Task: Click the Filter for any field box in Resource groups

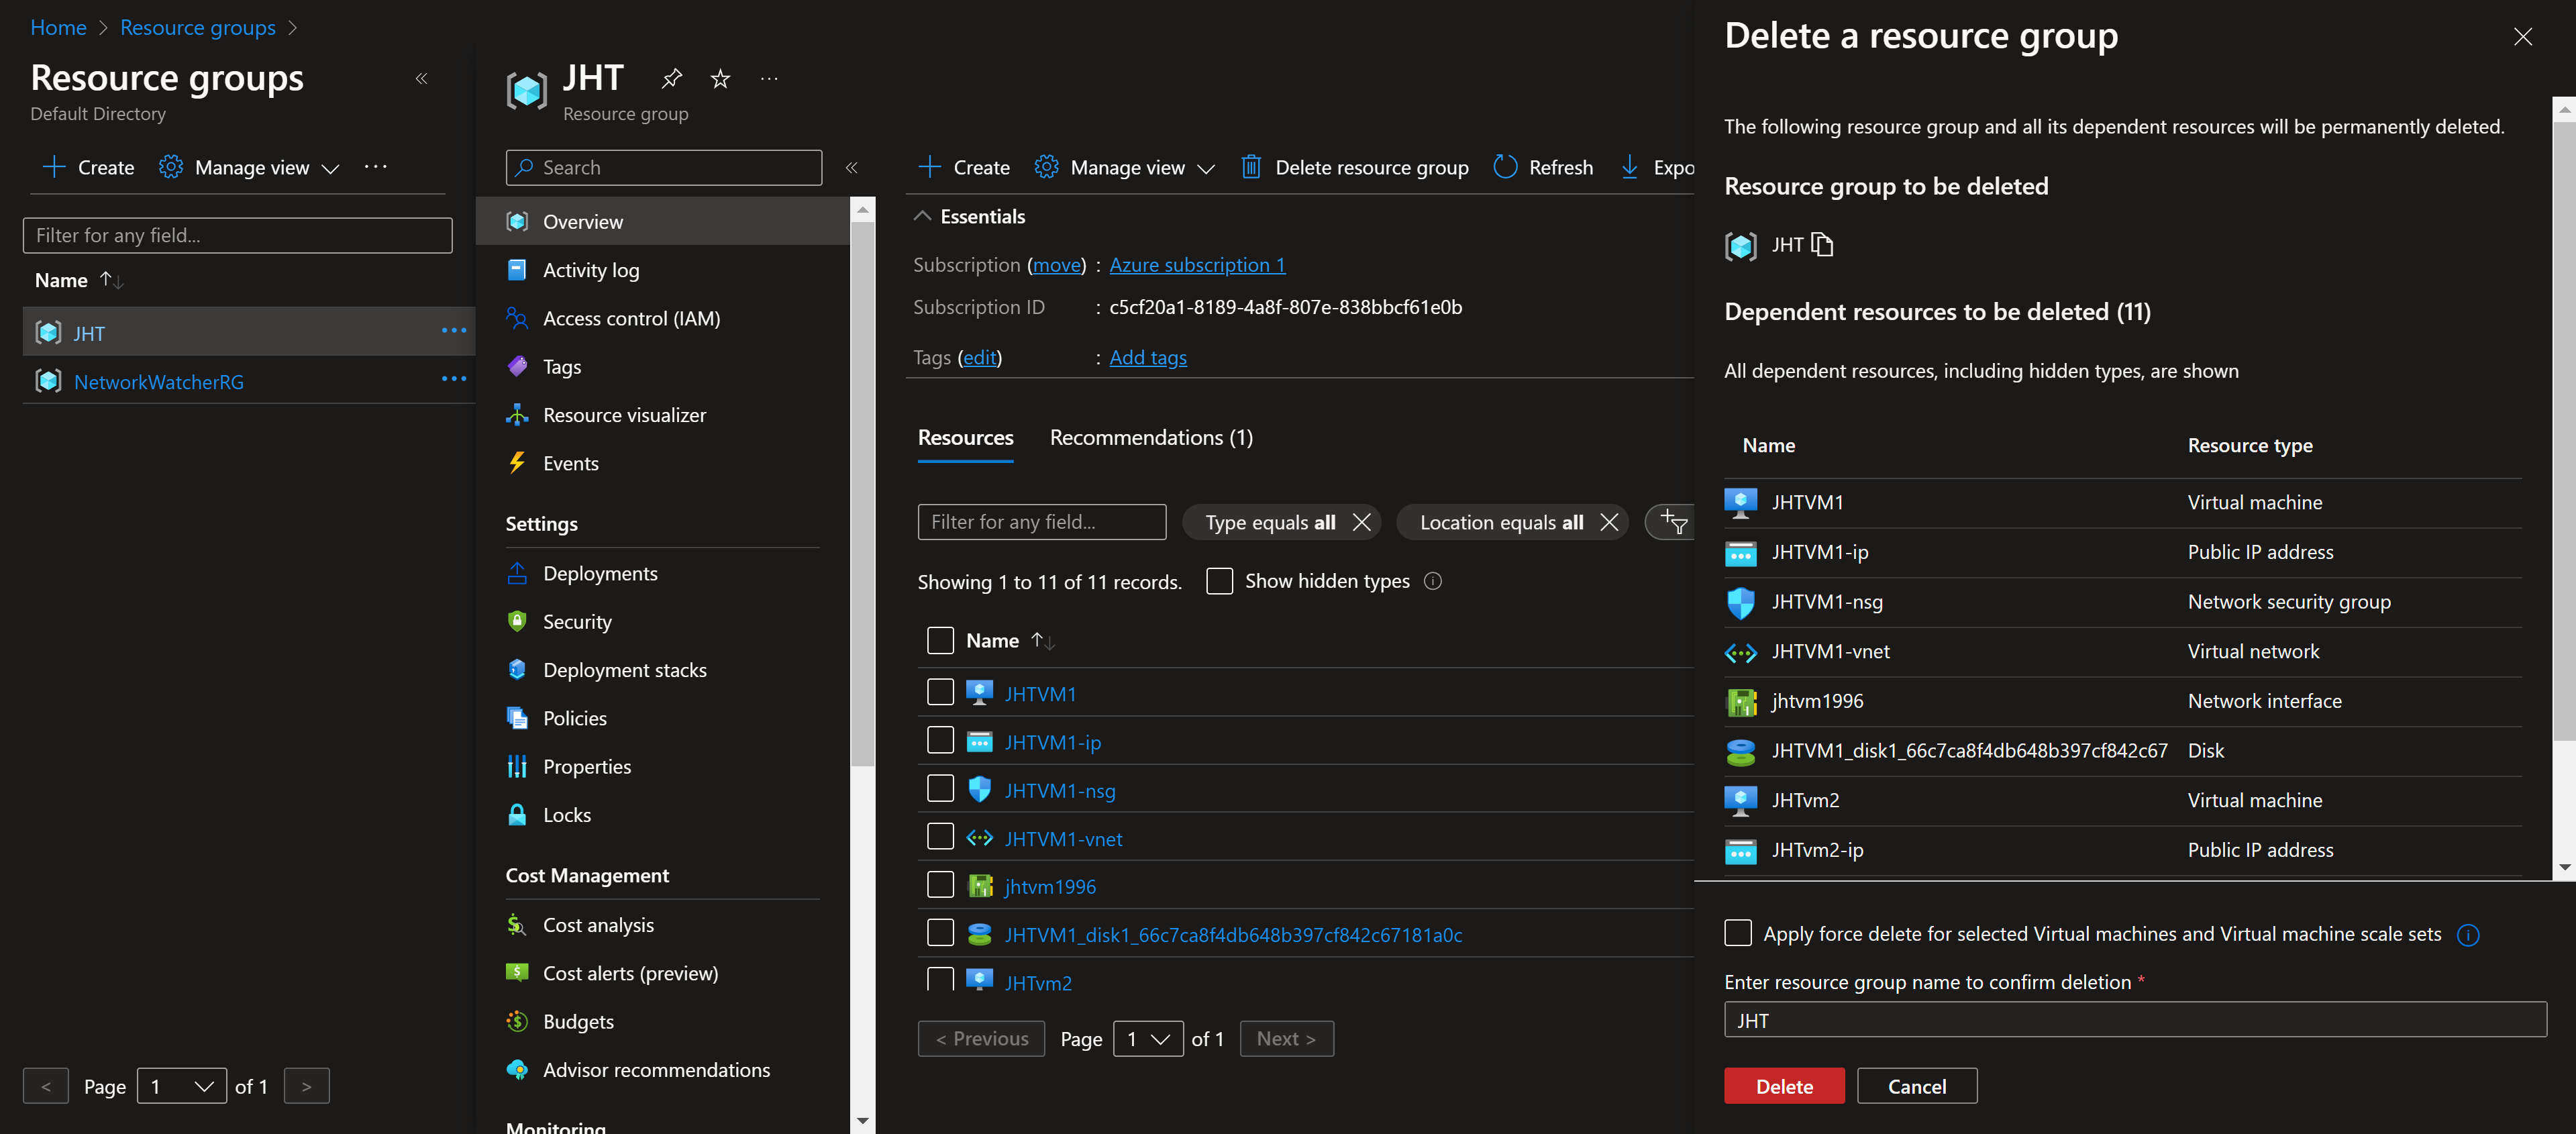Action: (x=237, y=235)
